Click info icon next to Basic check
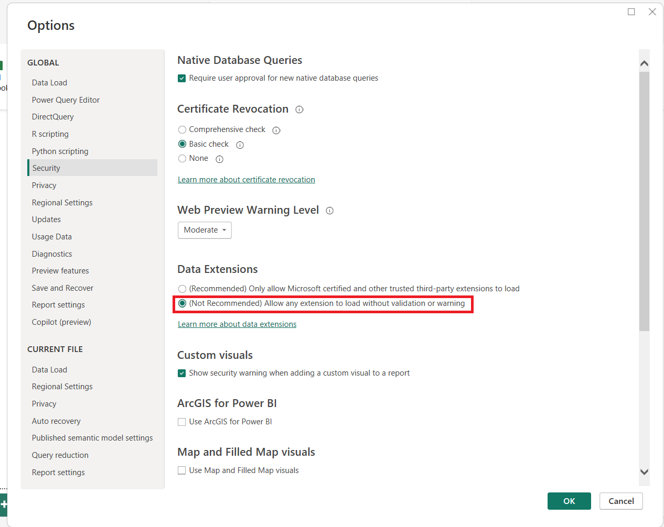The width and height of the screenshot is (664, 527). (240, 145)
